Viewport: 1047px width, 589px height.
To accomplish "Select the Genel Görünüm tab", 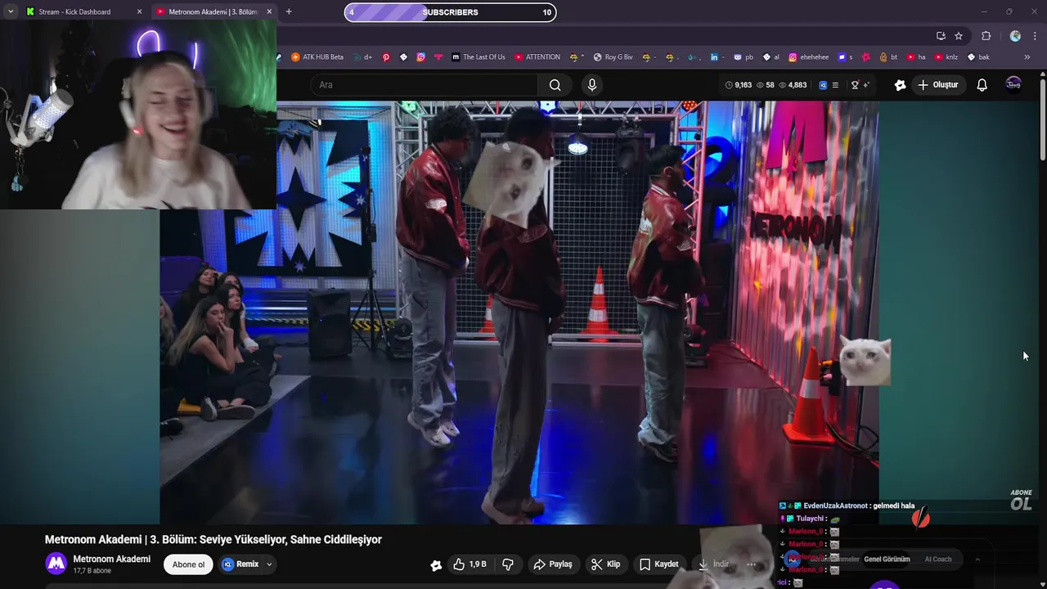I will pyautogui.click(x=887, y=560).
